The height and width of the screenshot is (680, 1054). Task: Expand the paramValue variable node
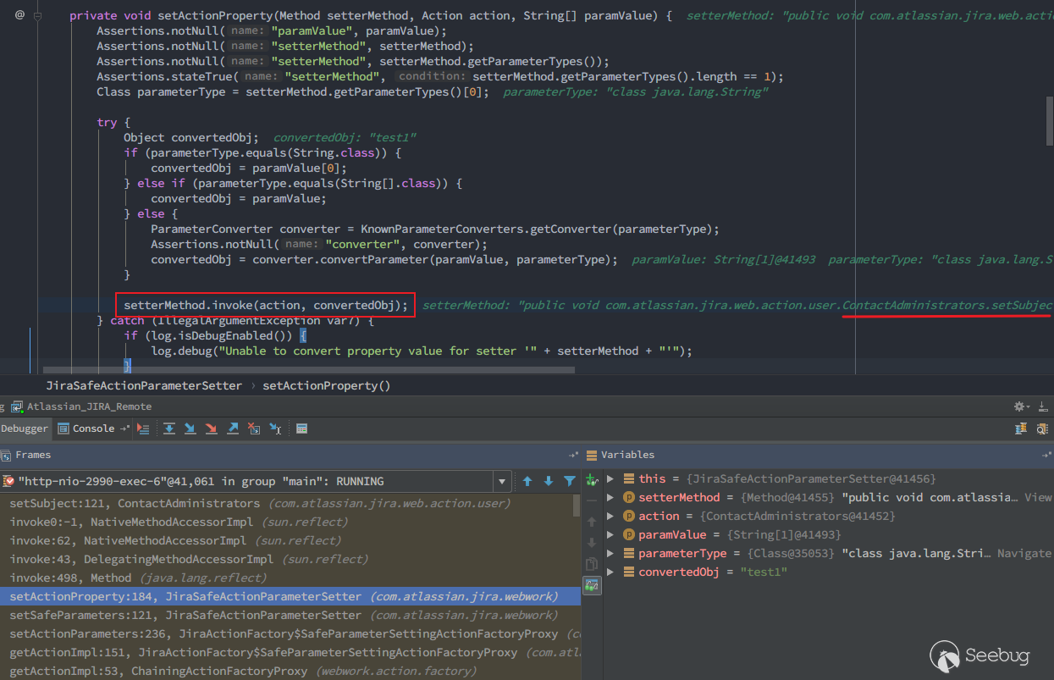click(x=610, y=534)
